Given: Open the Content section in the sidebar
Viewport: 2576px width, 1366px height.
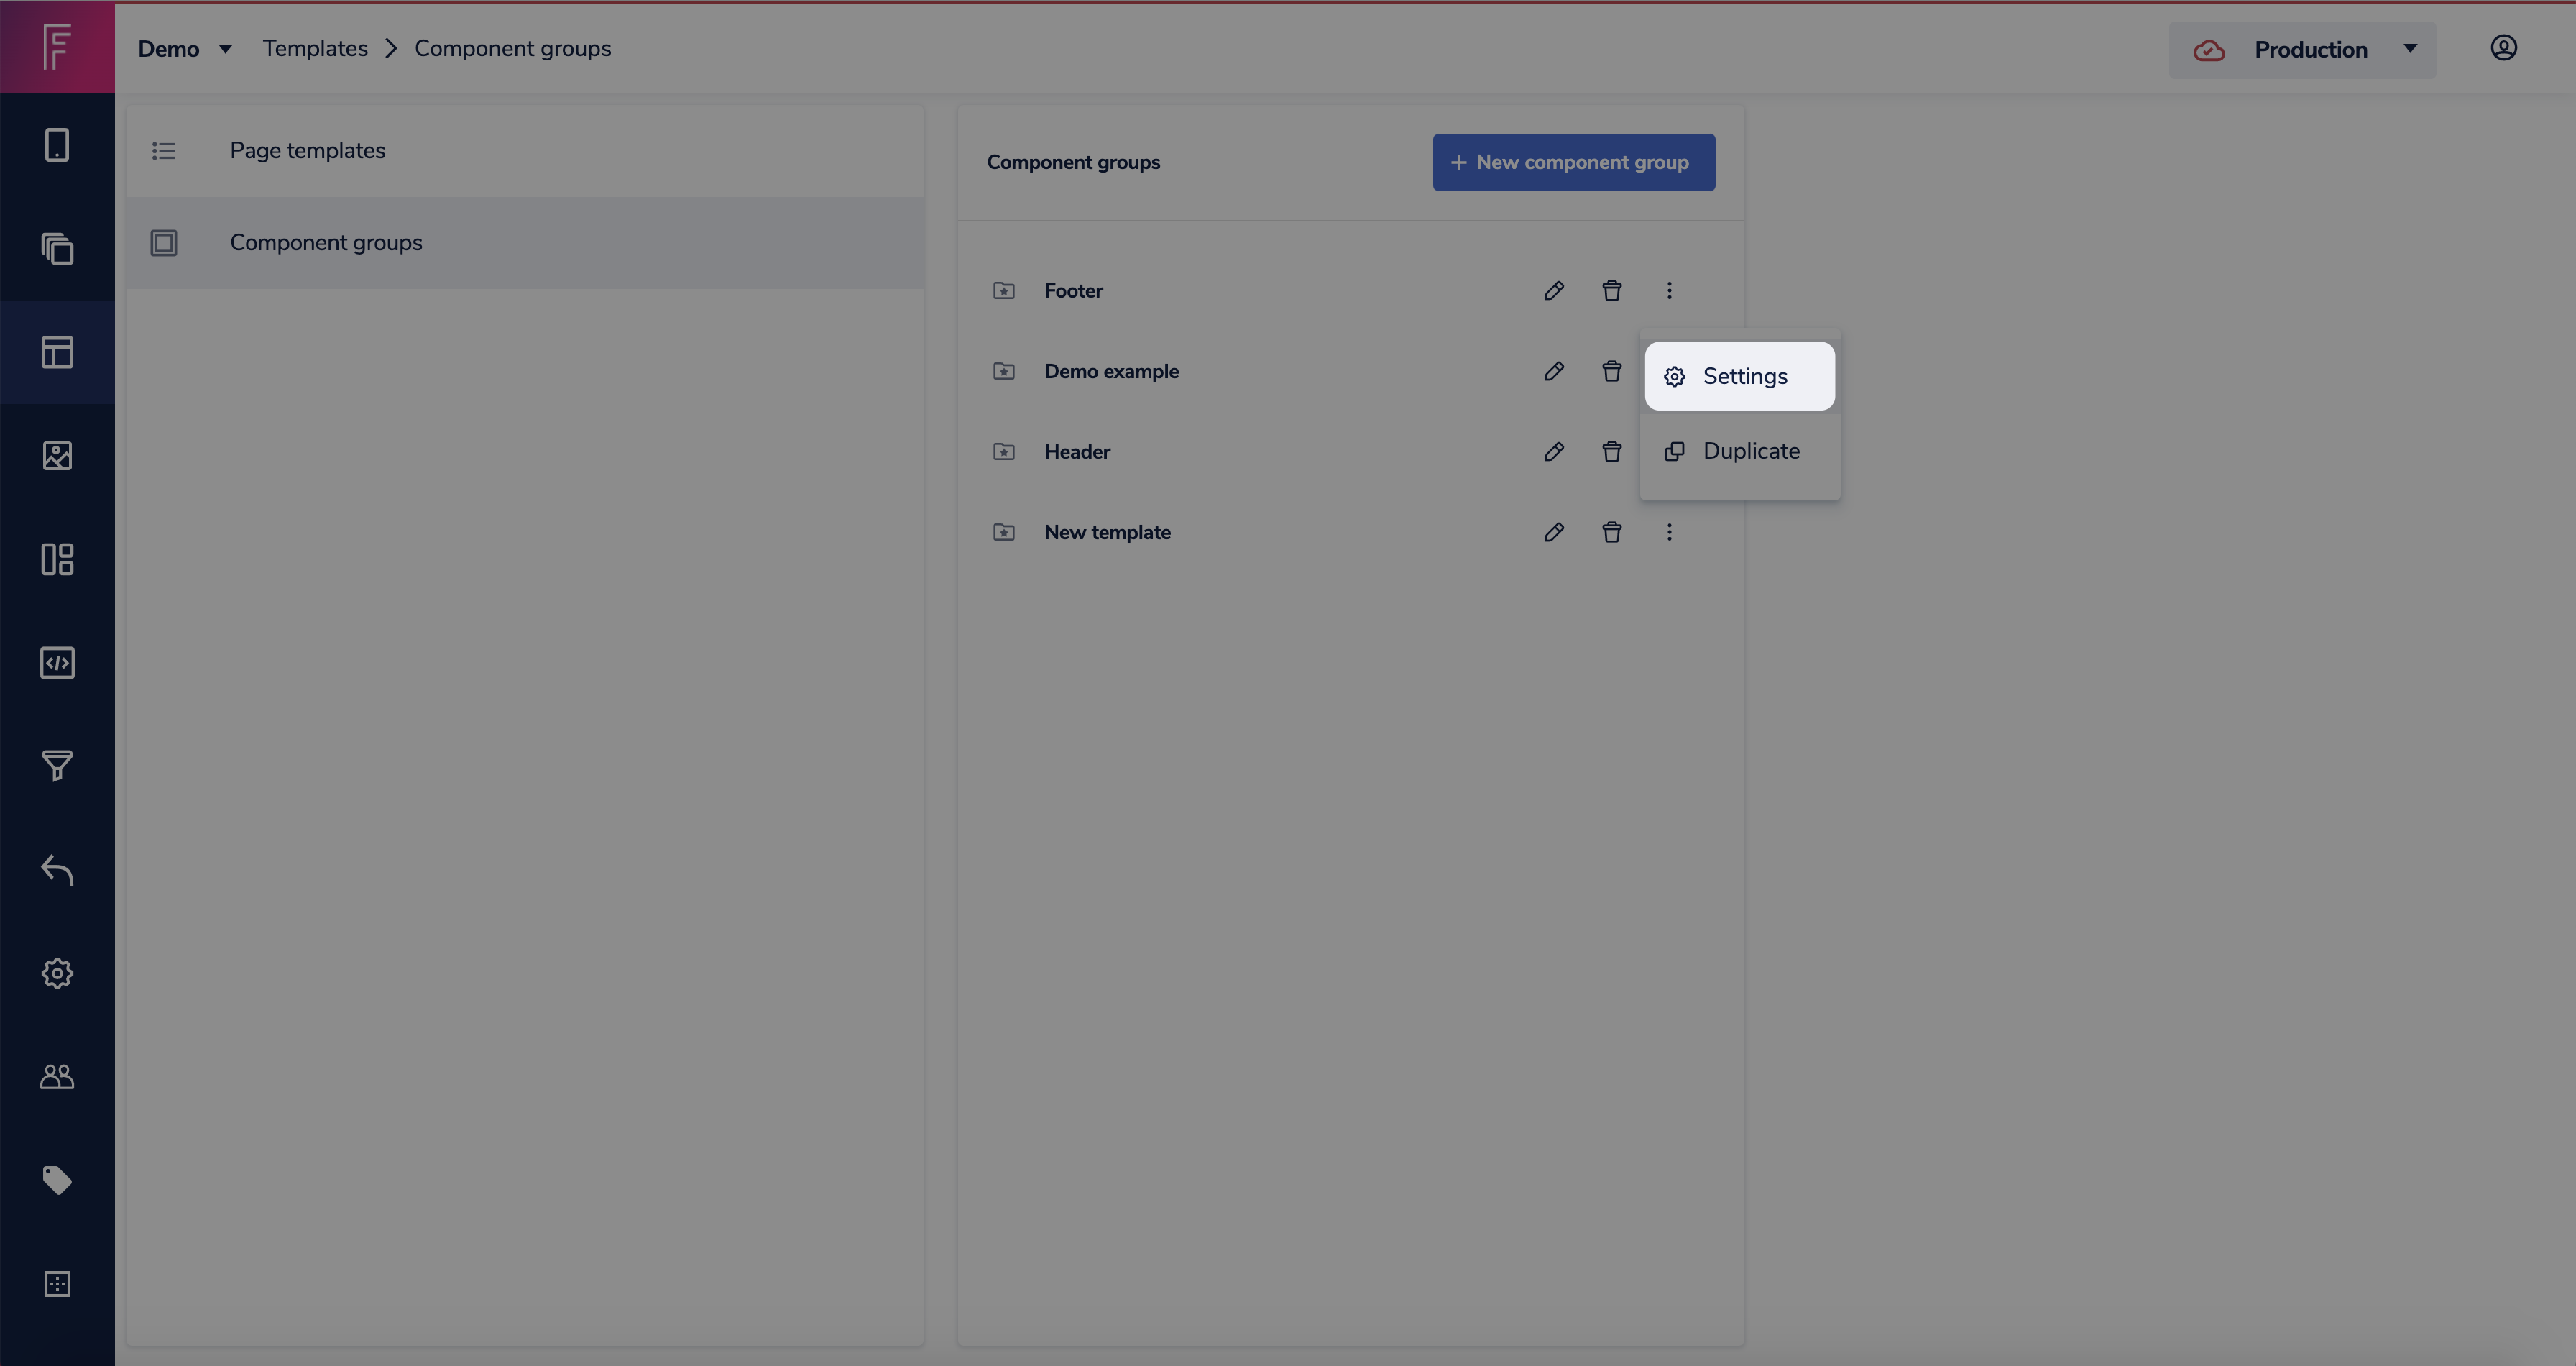Looking at the screenshot, I should coord(57,249).
